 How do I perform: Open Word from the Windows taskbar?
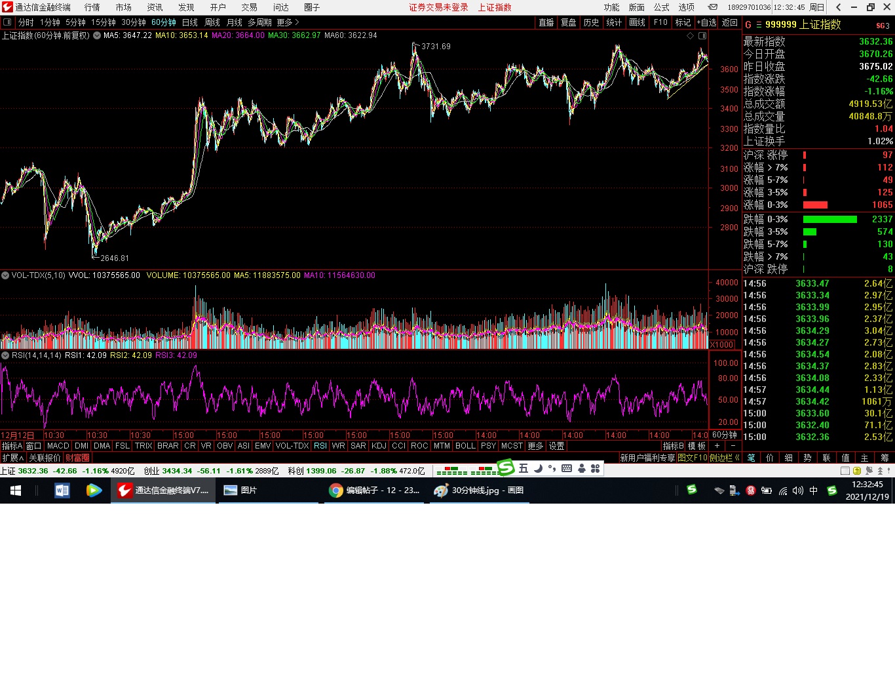[62, 490]
